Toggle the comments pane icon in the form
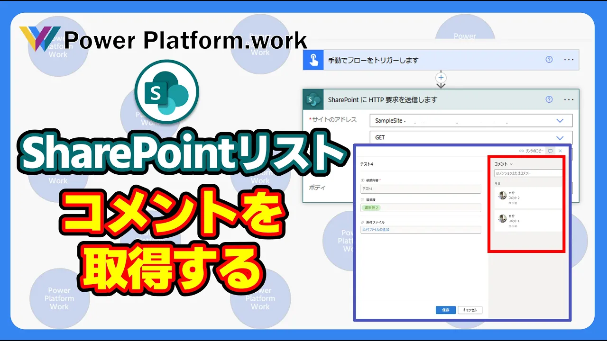The image size is (607, 341). tap(550, 151)
